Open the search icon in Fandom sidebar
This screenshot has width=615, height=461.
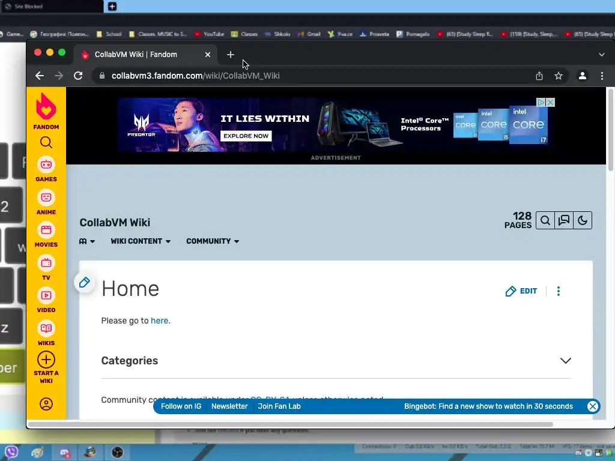coord(46,142)
